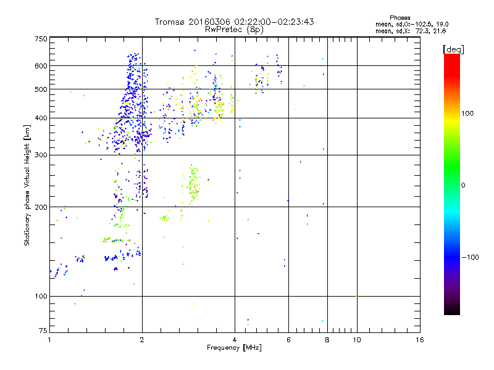Viewport: 494px width, 370px height.
Task: Click the y-axis tick label '75'
Action: pos(43,331)
